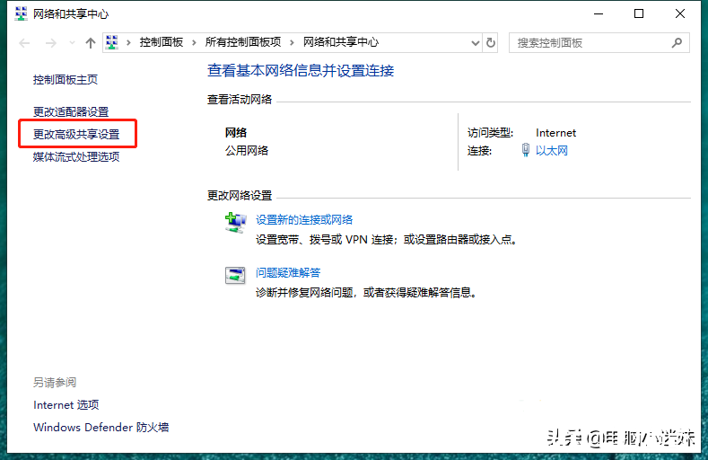The width and height of the screenshot is (708, 460).
Task: Click the Ethernet plug icon
Action: (x=526, y=150)
